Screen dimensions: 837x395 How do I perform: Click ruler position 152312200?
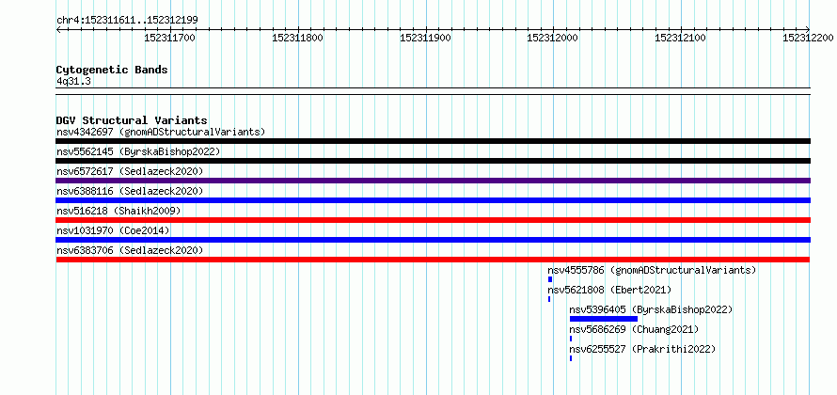[808, 38]
